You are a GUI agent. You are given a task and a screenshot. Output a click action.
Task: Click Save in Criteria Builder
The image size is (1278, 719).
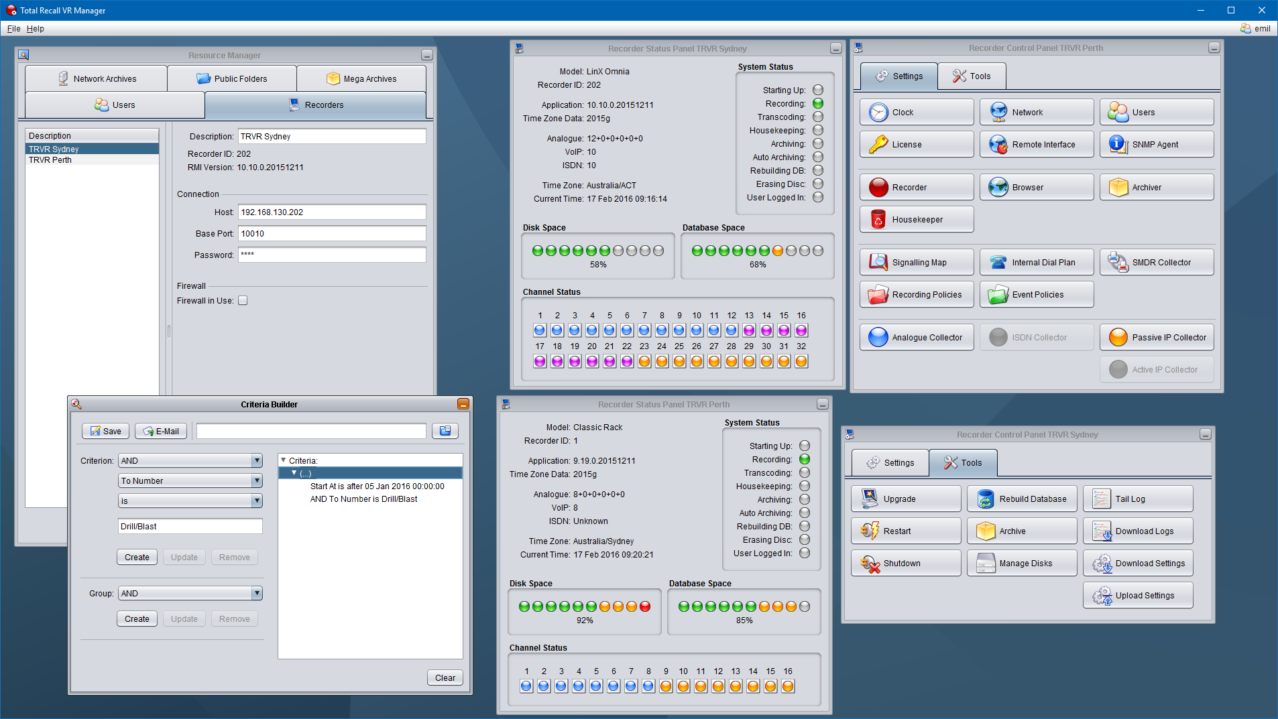point(106,432)
